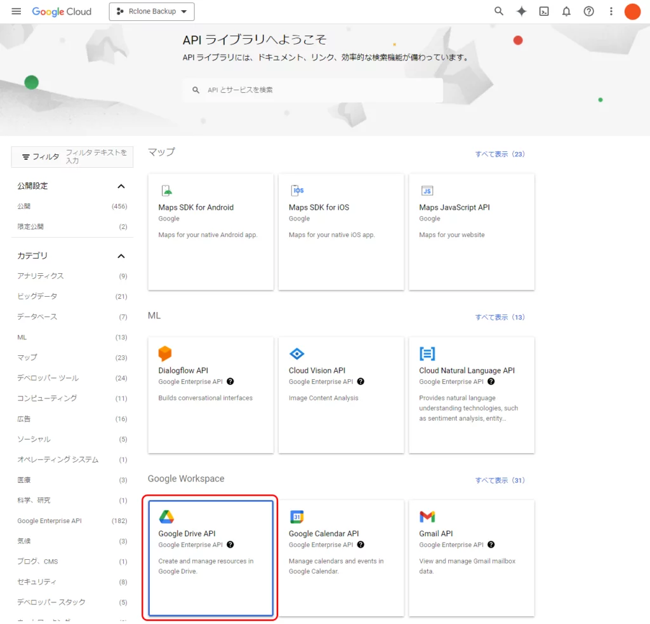The image size is (650, 624).
Task: Collapse the カテゴリ section
Action: click(x=121, y=256)
